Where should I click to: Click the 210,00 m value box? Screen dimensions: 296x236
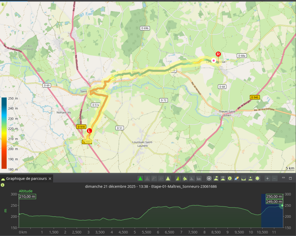pos(27,196)
